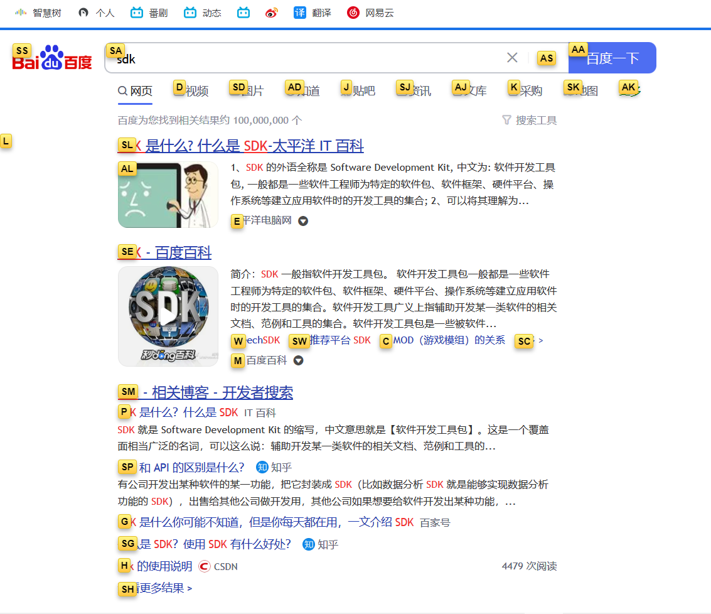711x614 pixels.
Task: Click the SDK globe thumbnail image
Action: click(168, 316)
